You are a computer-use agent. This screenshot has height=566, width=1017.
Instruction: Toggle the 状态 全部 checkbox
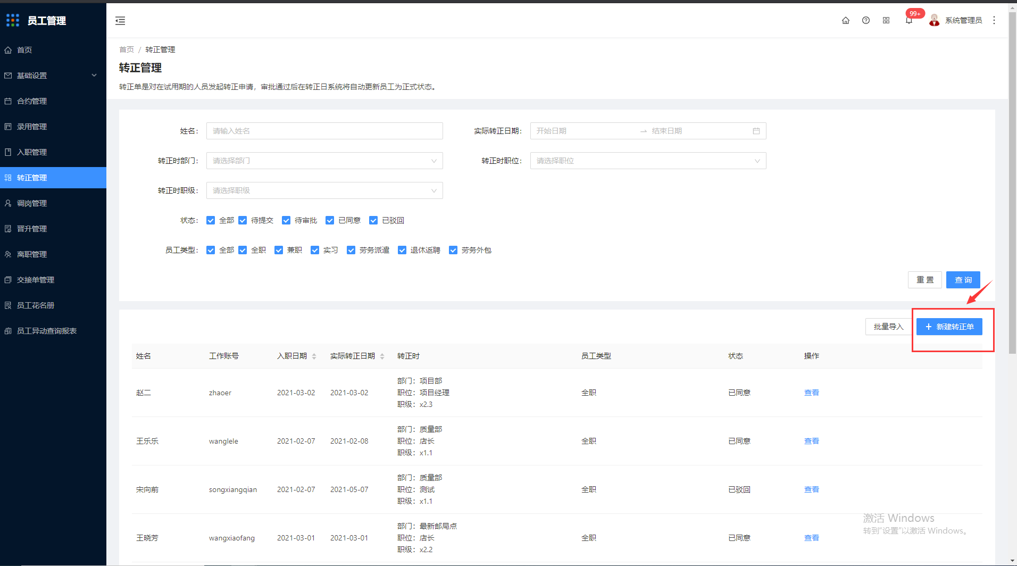[211, 220]
